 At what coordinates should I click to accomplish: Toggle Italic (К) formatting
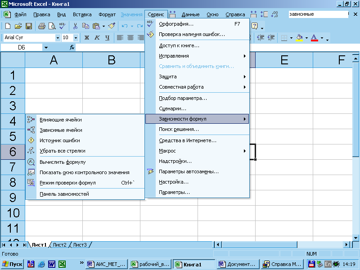tap(97, 38)
